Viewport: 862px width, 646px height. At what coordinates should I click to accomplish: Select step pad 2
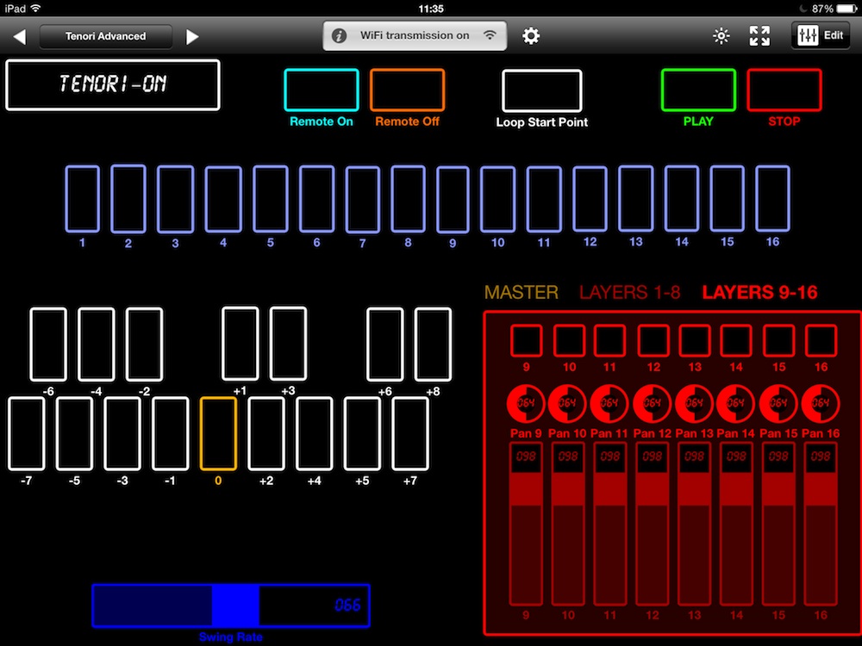128,199
